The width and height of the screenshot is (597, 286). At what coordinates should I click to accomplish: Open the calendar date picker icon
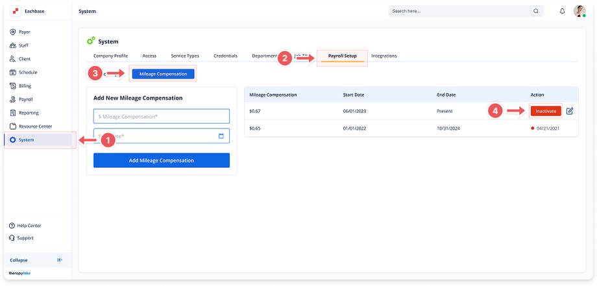pyautogui.click(x=221, y=136)
